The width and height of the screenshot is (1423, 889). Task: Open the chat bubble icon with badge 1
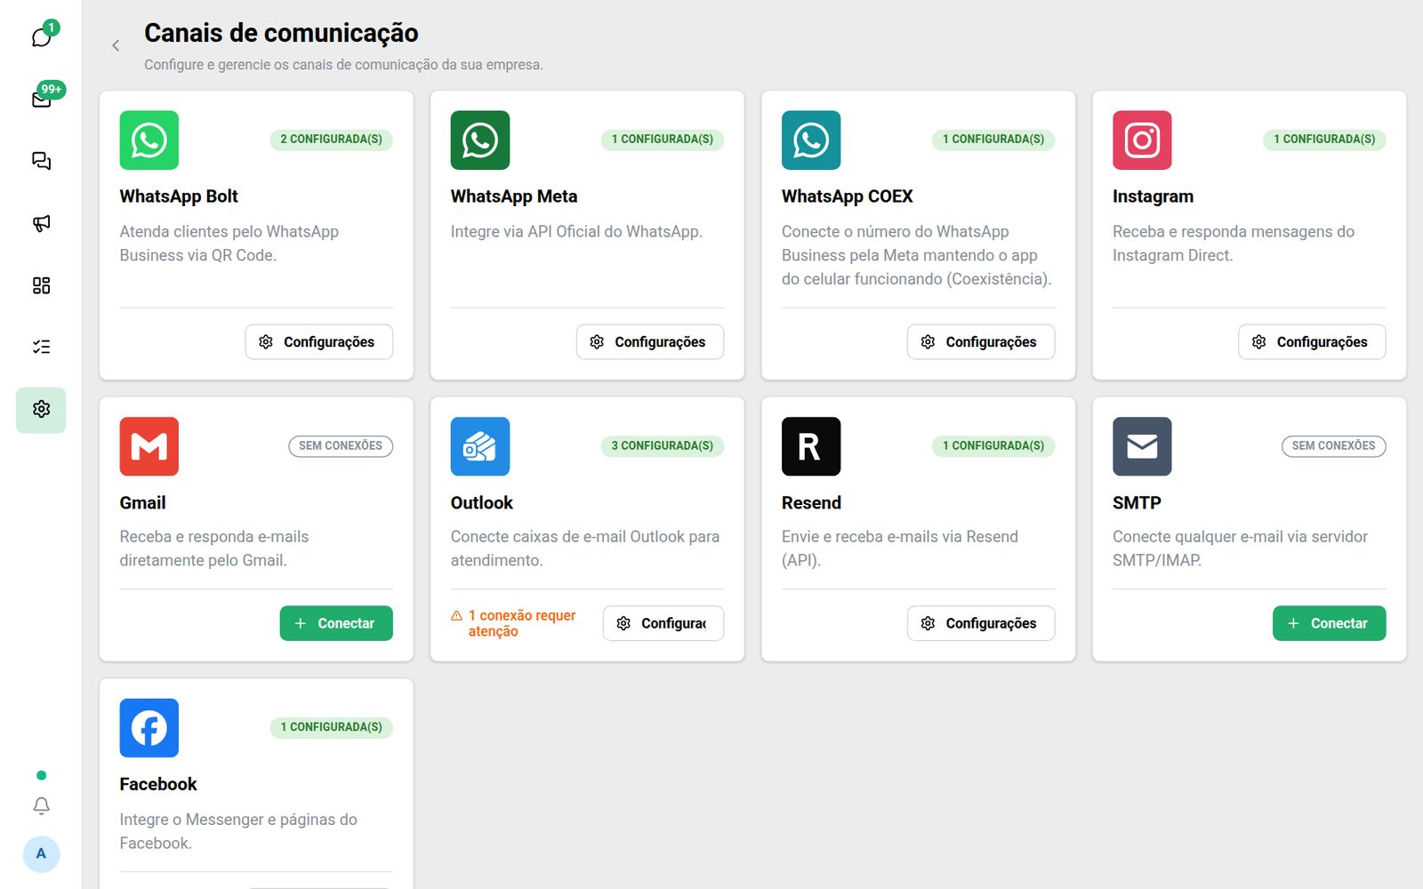[41, 36]
